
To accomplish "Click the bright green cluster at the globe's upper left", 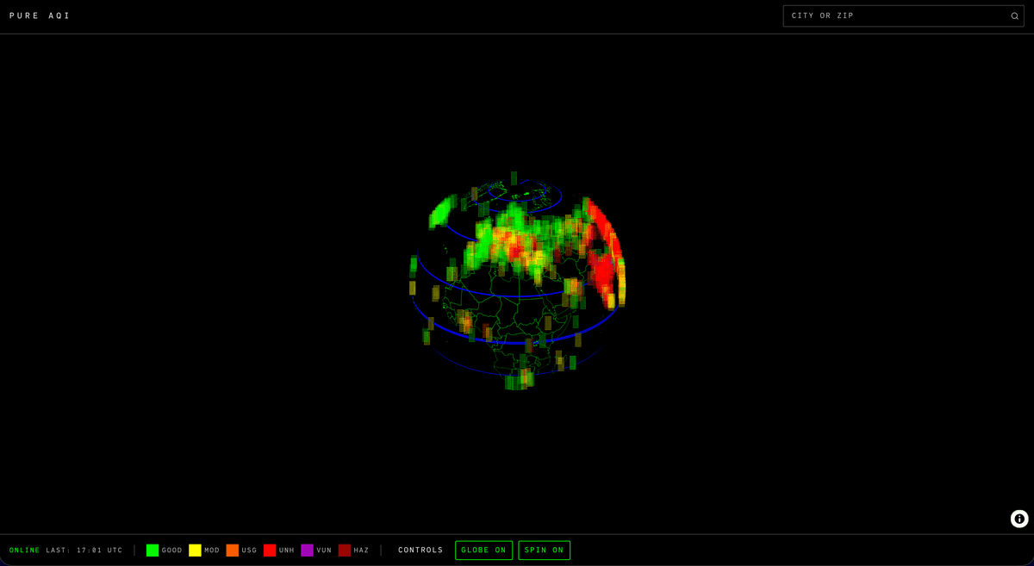I will (443, 210).
